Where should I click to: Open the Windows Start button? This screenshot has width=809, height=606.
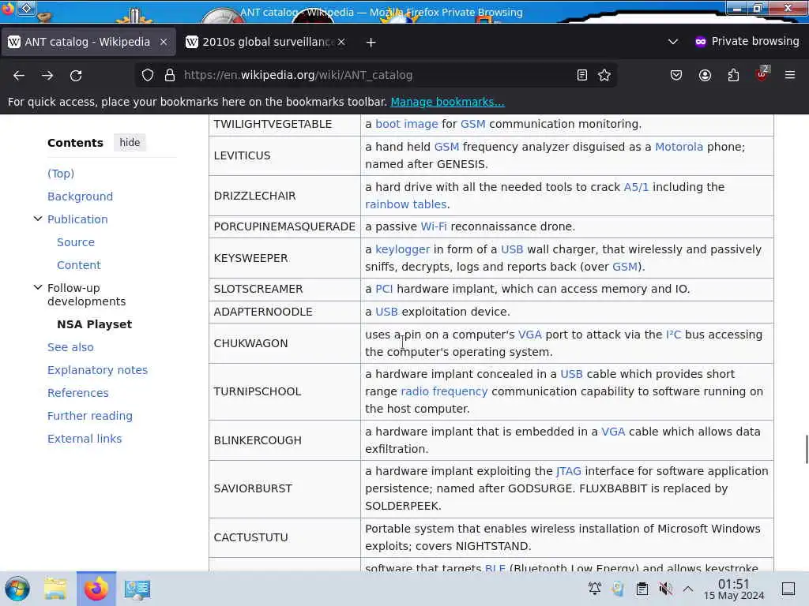click(17, 589)
